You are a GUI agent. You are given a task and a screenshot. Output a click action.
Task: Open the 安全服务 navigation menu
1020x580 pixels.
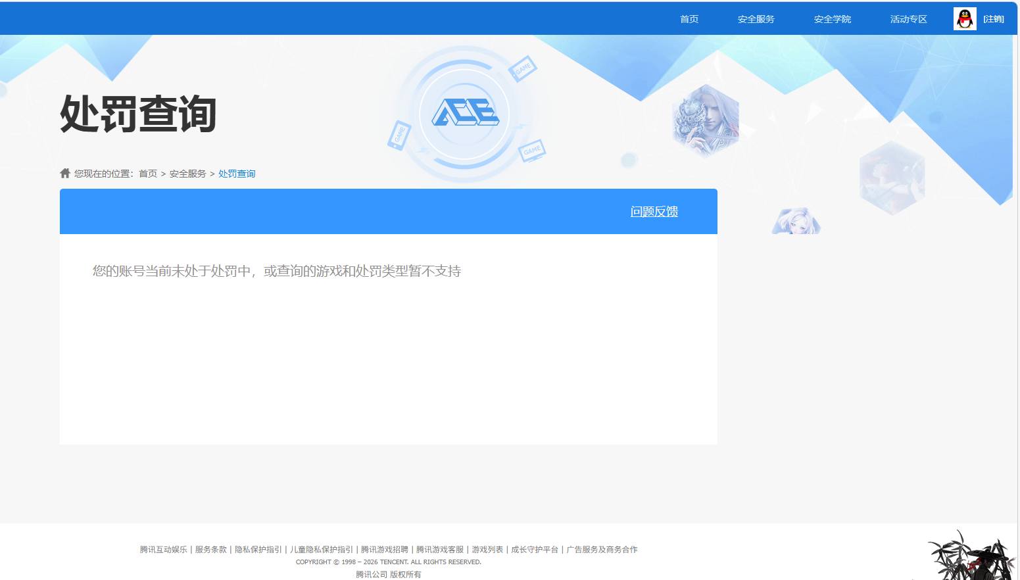point(755,18)
